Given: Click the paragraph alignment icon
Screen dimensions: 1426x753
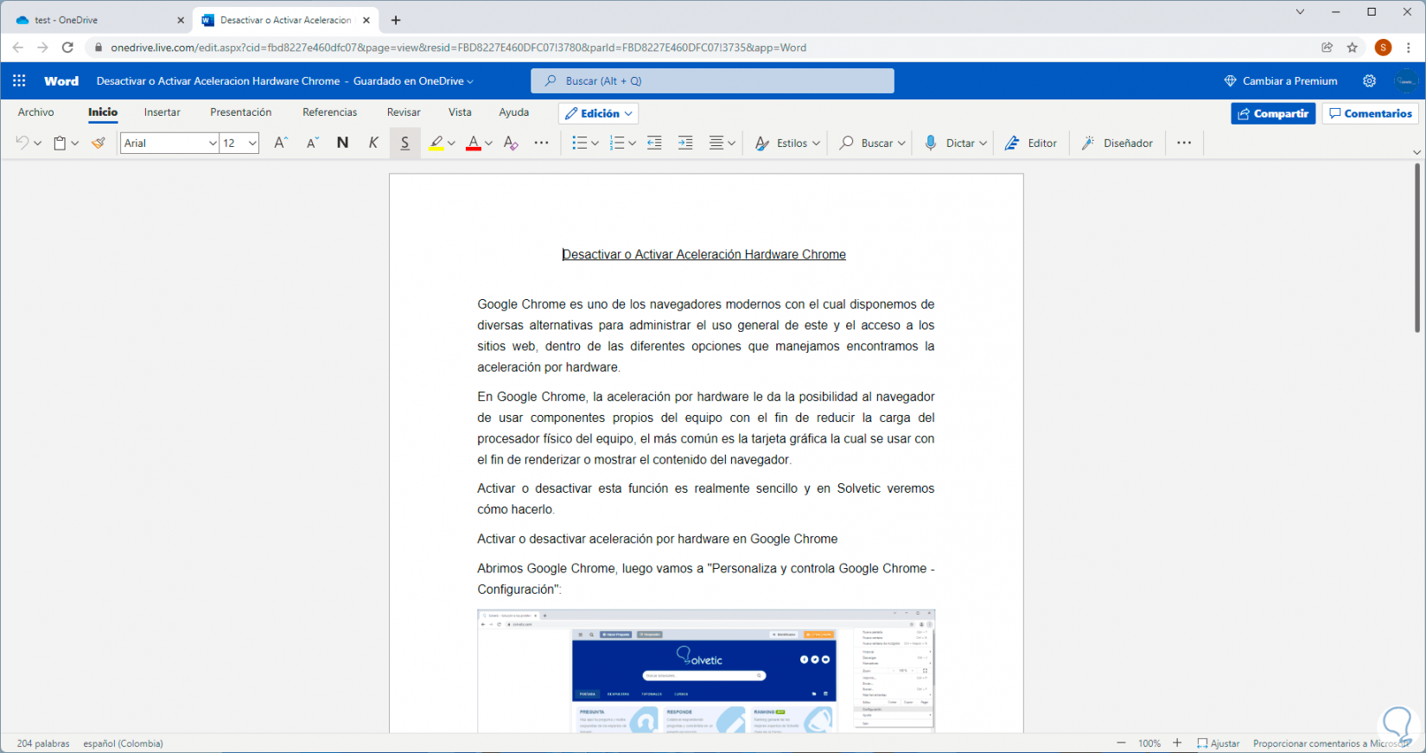Looking at the screenshot, I should pos(716,143).
